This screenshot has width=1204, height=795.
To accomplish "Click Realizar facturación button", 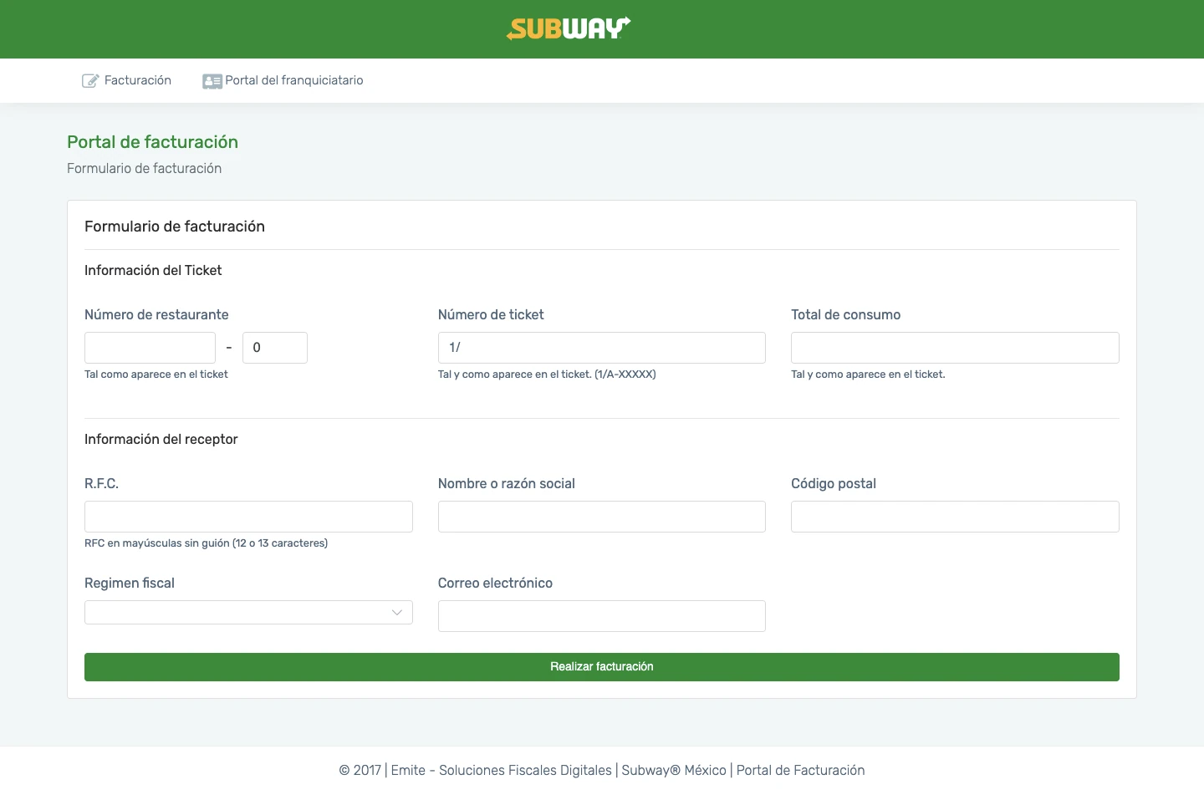I will click(x=602, y=667).
